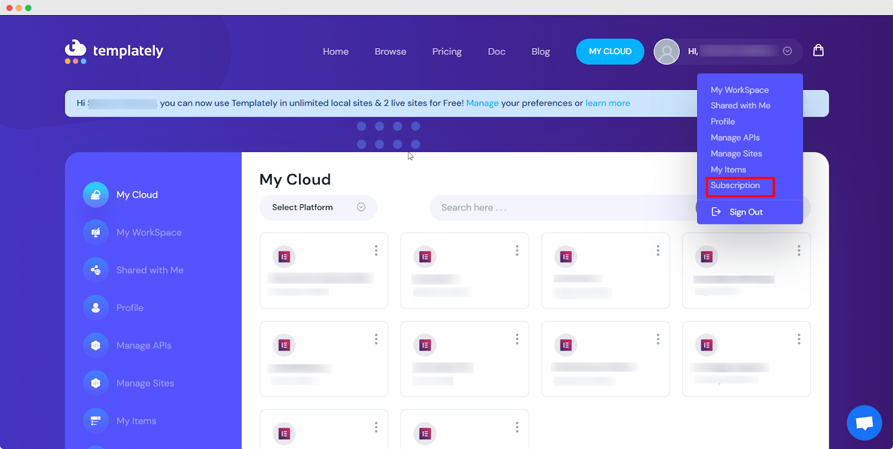Screen dimensions: 893x449
Task: Open Profile in the sidebar
Action: tap(129, 308)
